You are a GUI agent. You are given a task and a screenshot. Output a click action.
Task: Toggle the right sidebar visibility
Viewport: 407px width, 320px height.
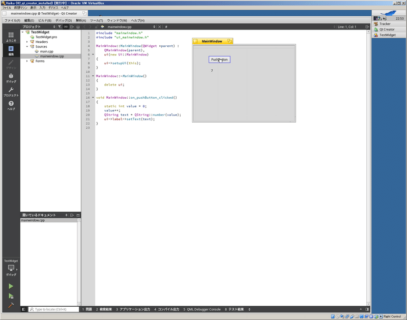[x=367, y=309]
